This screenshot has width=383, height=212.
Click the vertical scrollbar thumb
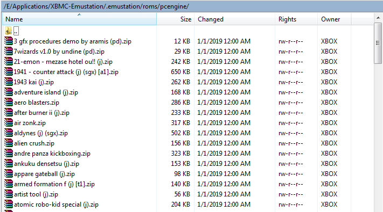(x=378, y=43)
